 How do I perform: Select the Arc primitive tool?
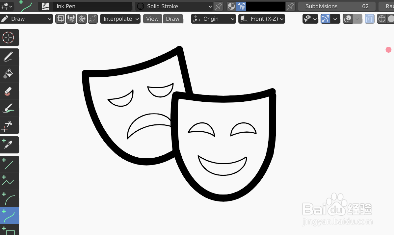8,198
